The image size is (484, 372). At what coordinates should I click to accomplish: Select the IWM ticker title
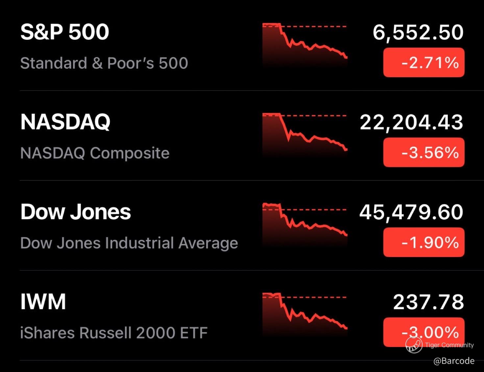coord(43,301)
